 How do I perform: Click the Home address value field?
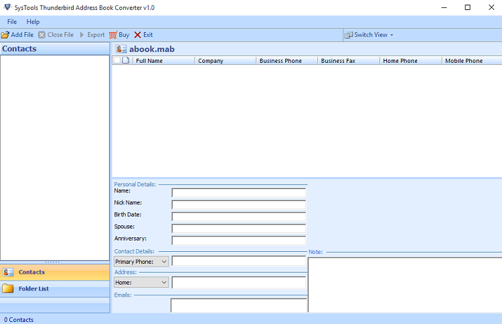pos(238,283)
